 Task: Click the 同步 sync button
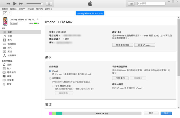point(151,113)
